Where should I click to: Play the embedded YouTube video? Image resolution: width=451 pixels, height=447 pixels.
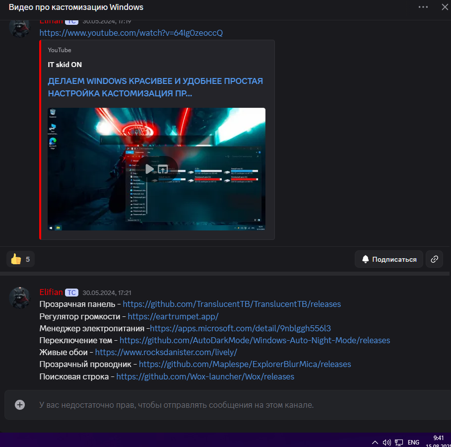coord(149,169)
